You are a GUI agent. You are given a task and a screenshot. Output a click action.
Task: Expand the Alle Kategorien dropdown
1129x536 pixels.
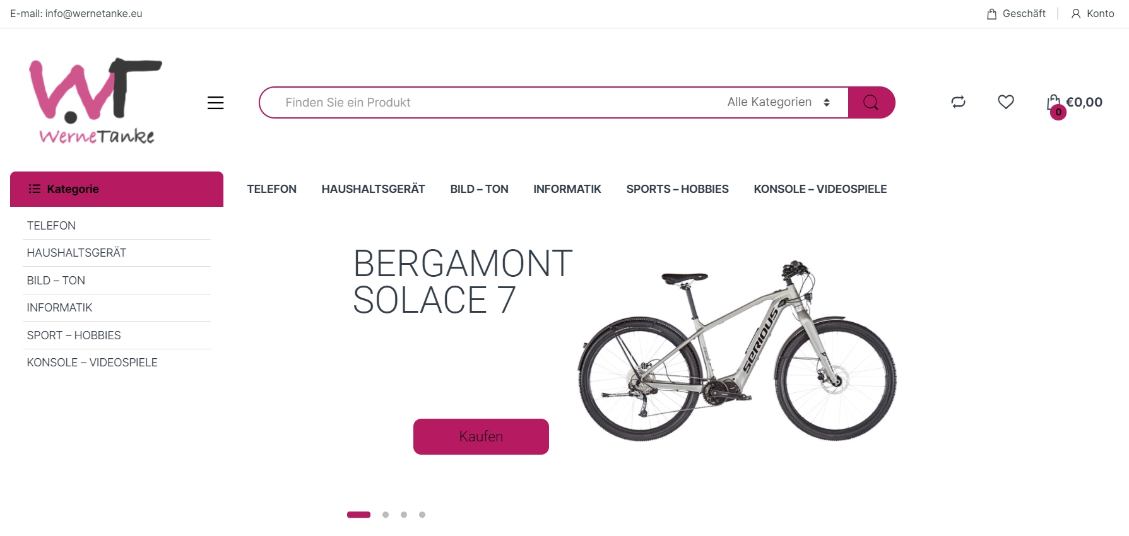[x=778, y=102]
